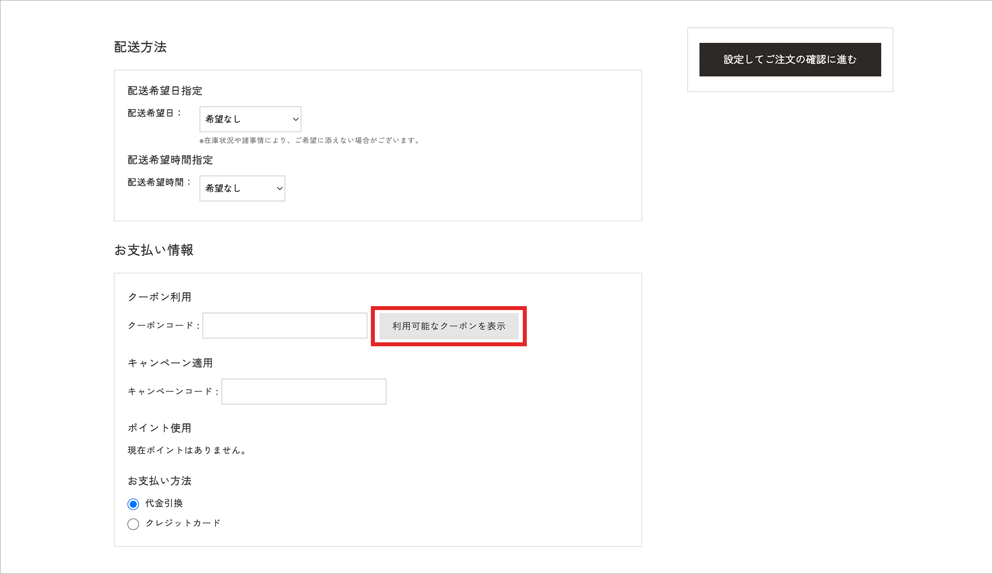Focus the クーポンコード input field
The height and width of the screenshot is (574, 993).
284,325
